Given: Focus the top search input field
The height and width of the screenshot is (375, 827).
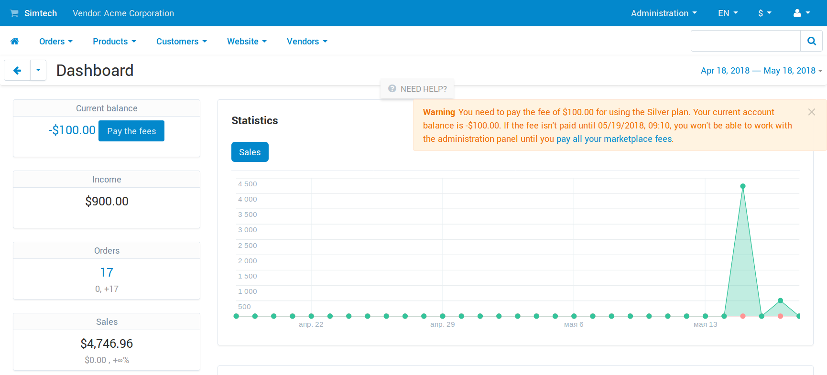Looking at the screenshot, I should [746, 41].
